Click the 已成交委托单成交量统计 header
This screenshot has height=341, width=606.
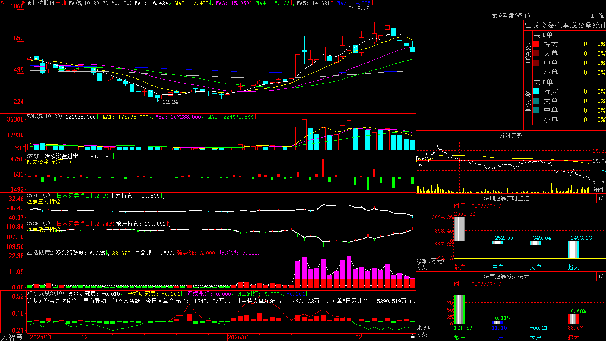coord(565,25)
